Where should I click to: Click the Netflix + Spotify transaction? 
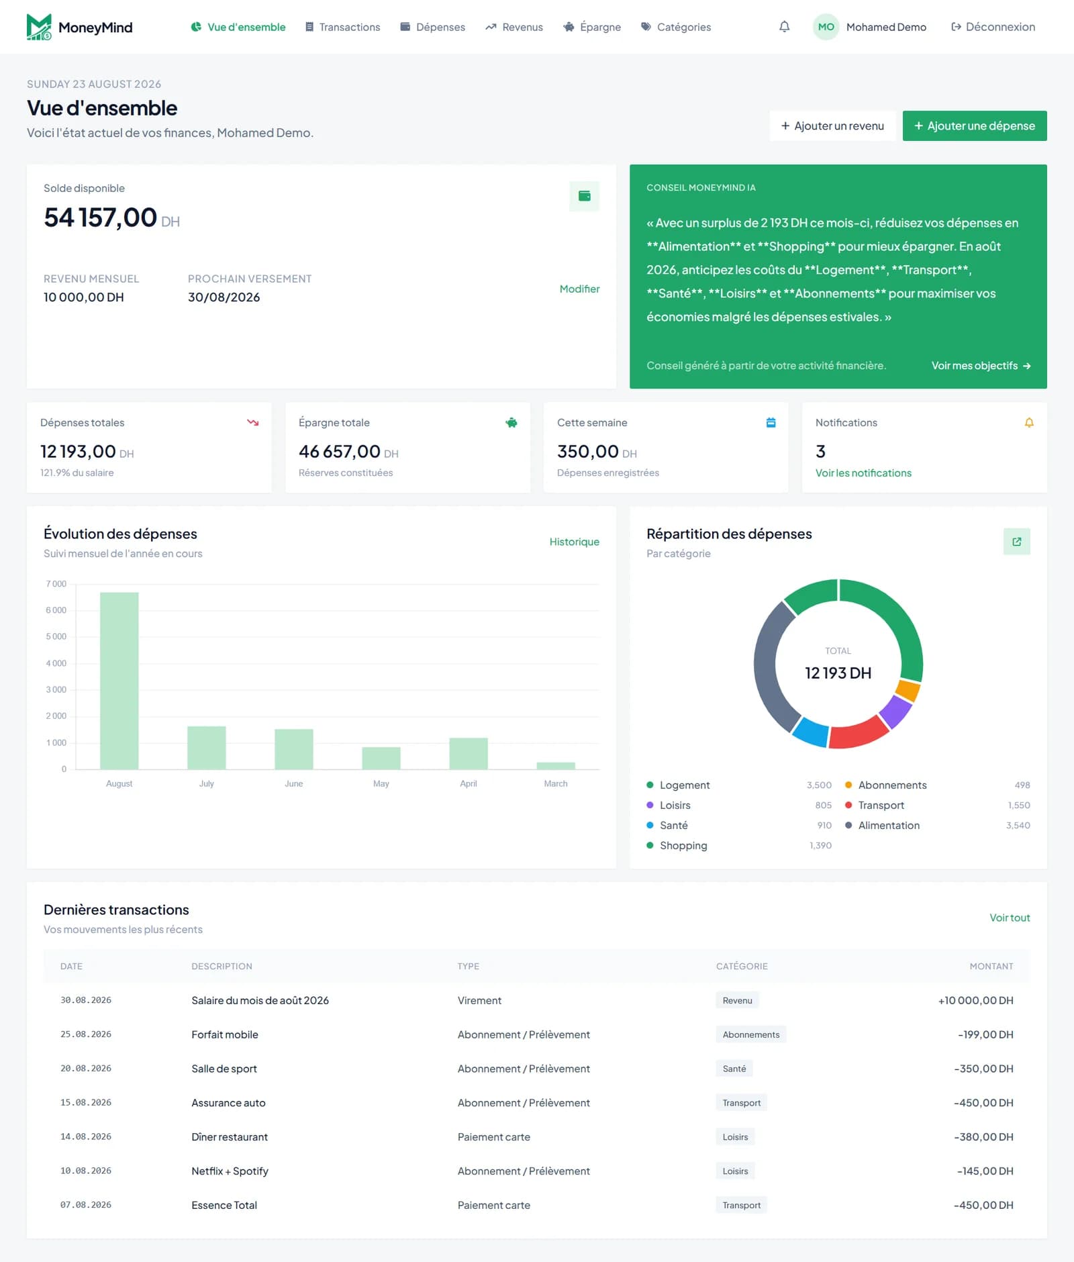[537, 1171]
